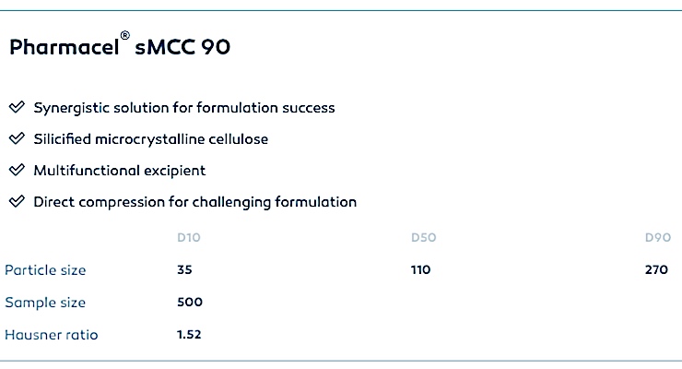
Task: Click the checkmark next to Direct compression
Action: (16, 202)
